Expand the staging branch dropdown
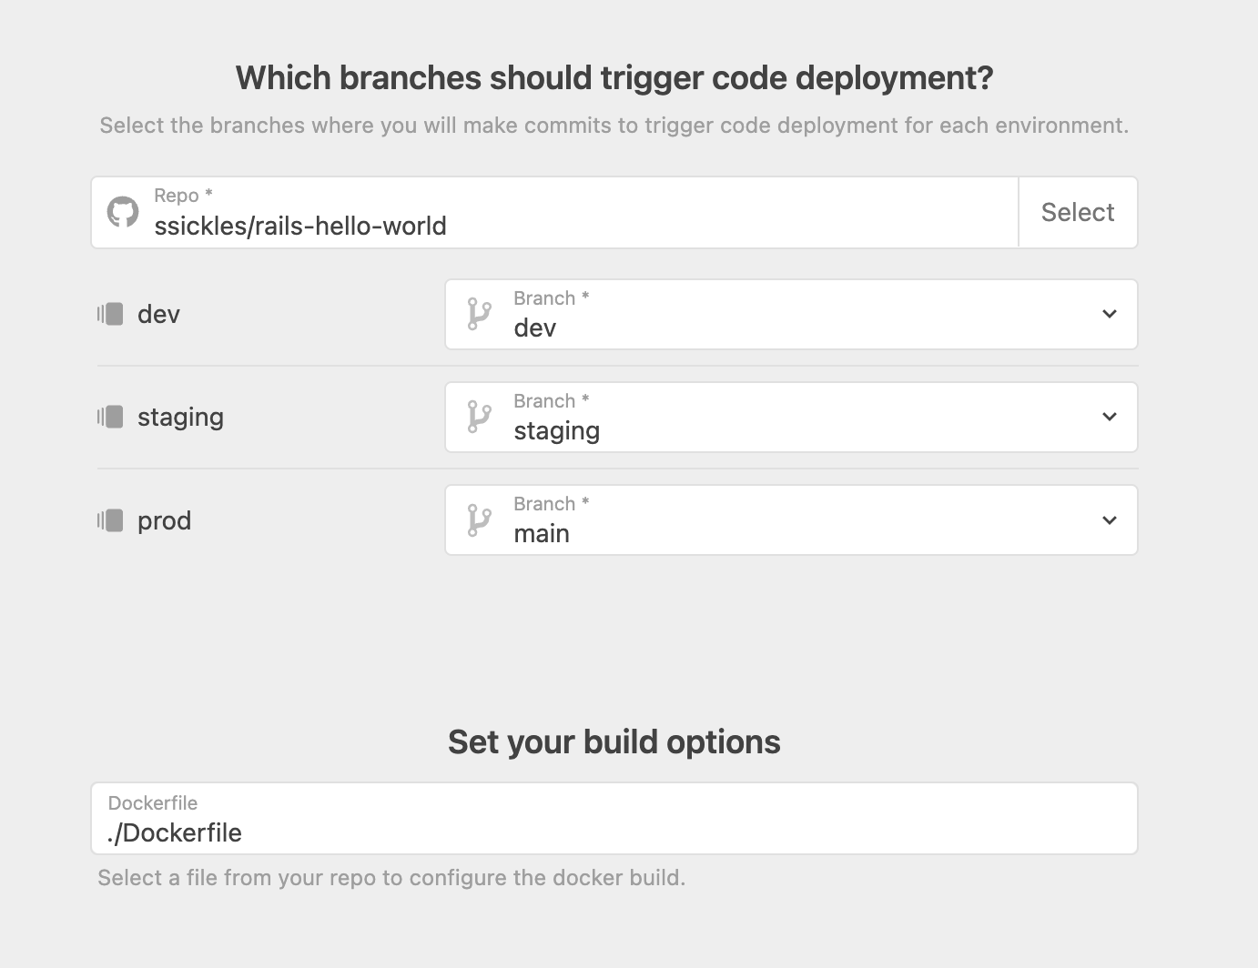 tap(1109, 417)
